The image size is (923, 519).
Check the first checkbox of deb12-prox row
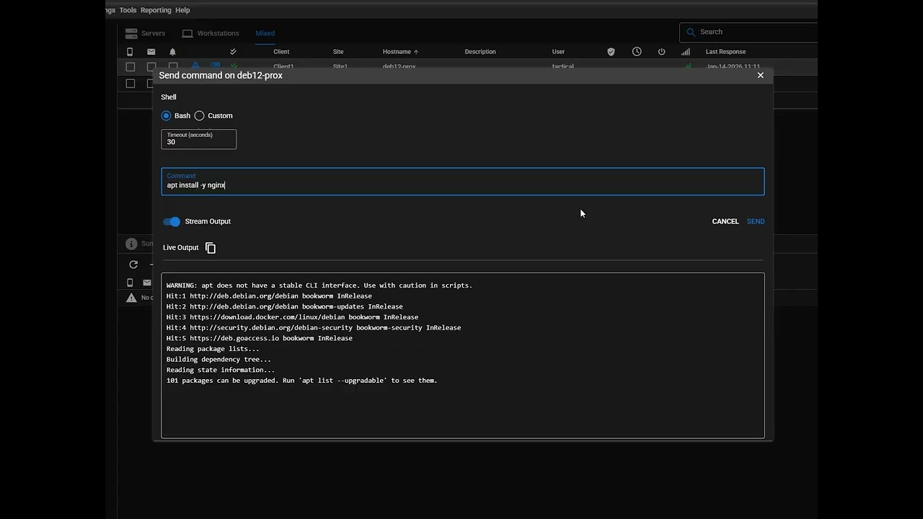click(x=130, y=67)
